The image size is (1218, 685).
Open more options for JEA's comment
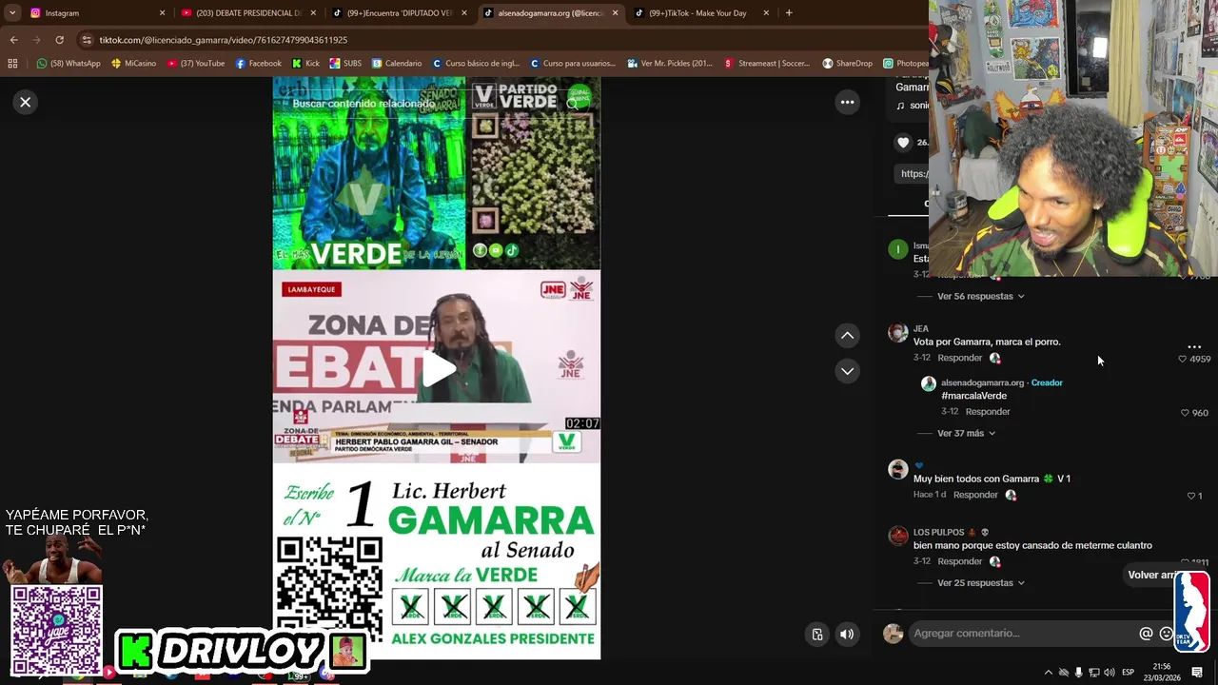point(1194,346)
